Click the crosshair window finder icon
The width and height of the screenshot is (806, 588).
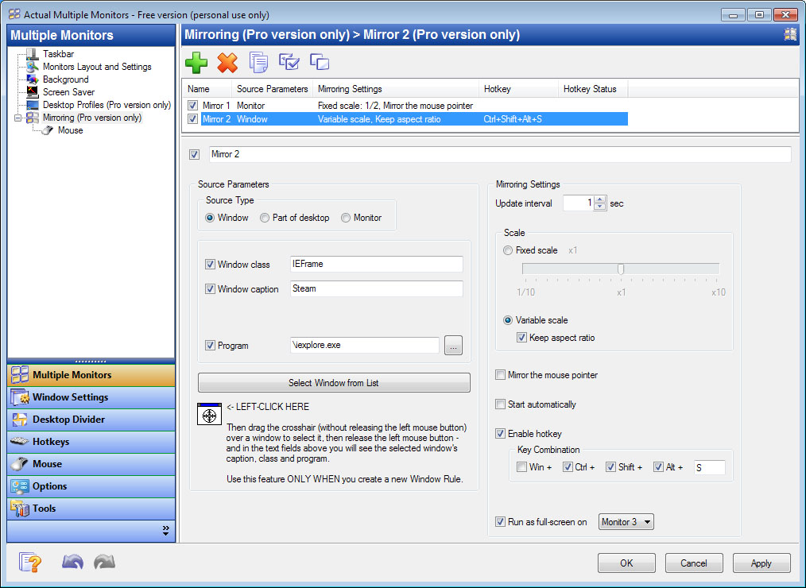tap(209, 415)
